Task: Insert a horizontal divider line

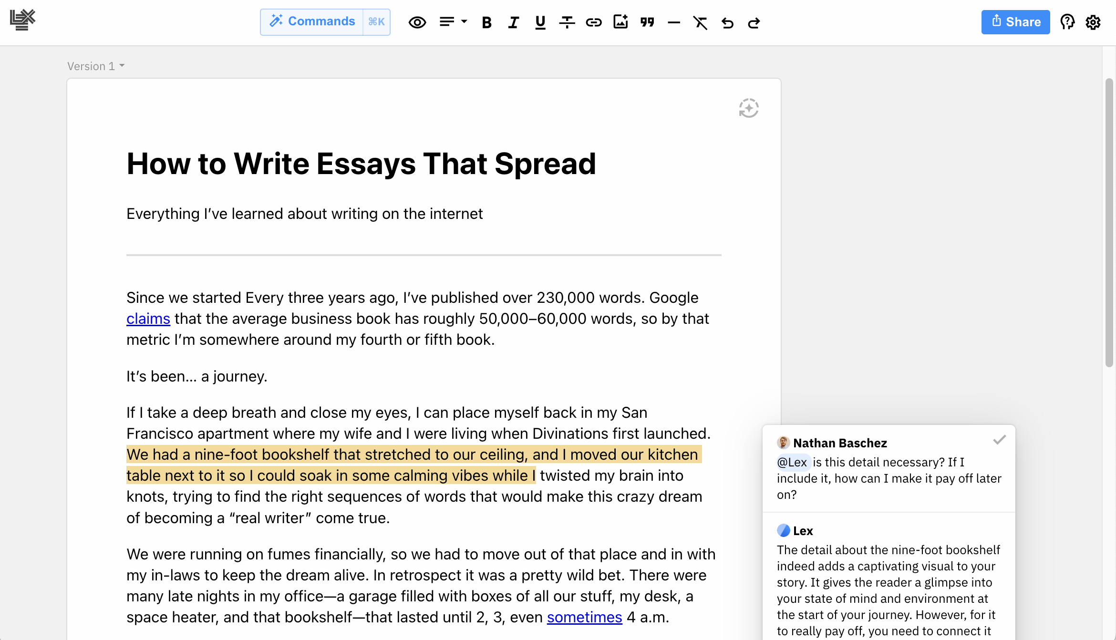Action: tap(673, 22)
